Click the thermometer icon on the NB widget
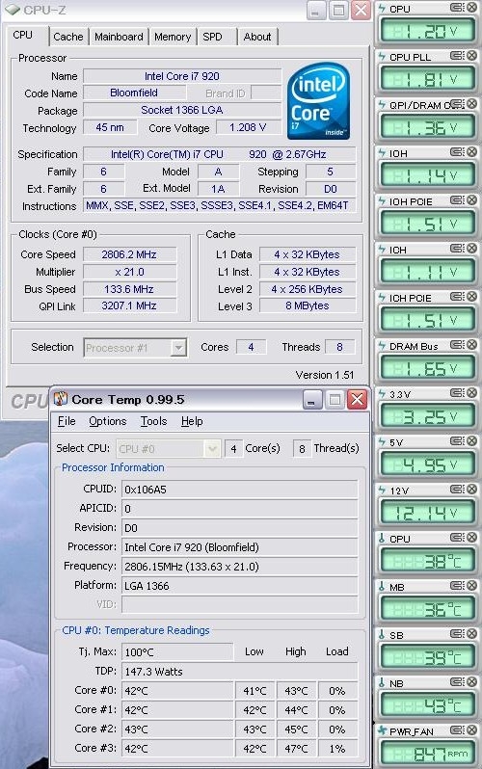Image resolution: width=482 pixels, height=769 pixels. coord(383,682)
